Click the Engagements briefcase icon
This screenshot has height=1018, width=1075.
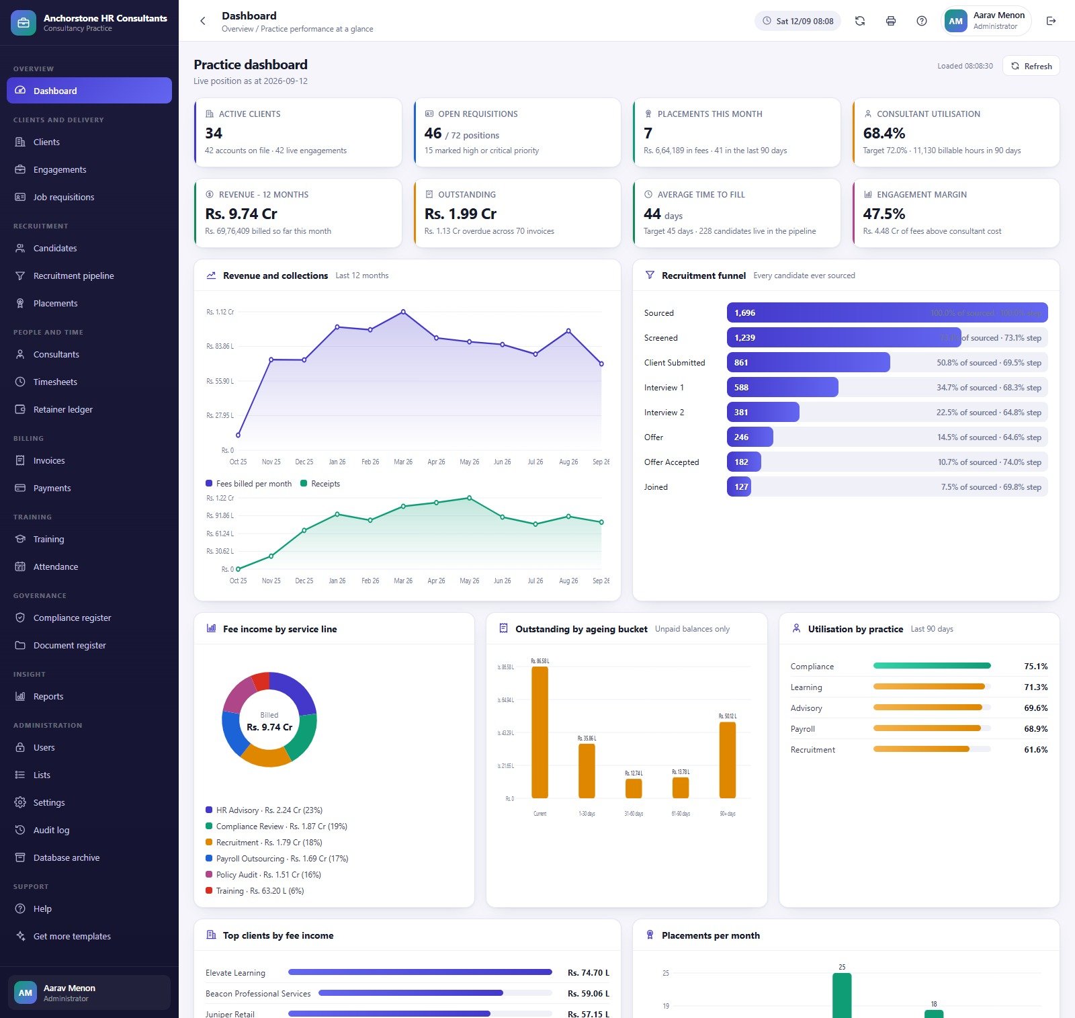[20, 169]
